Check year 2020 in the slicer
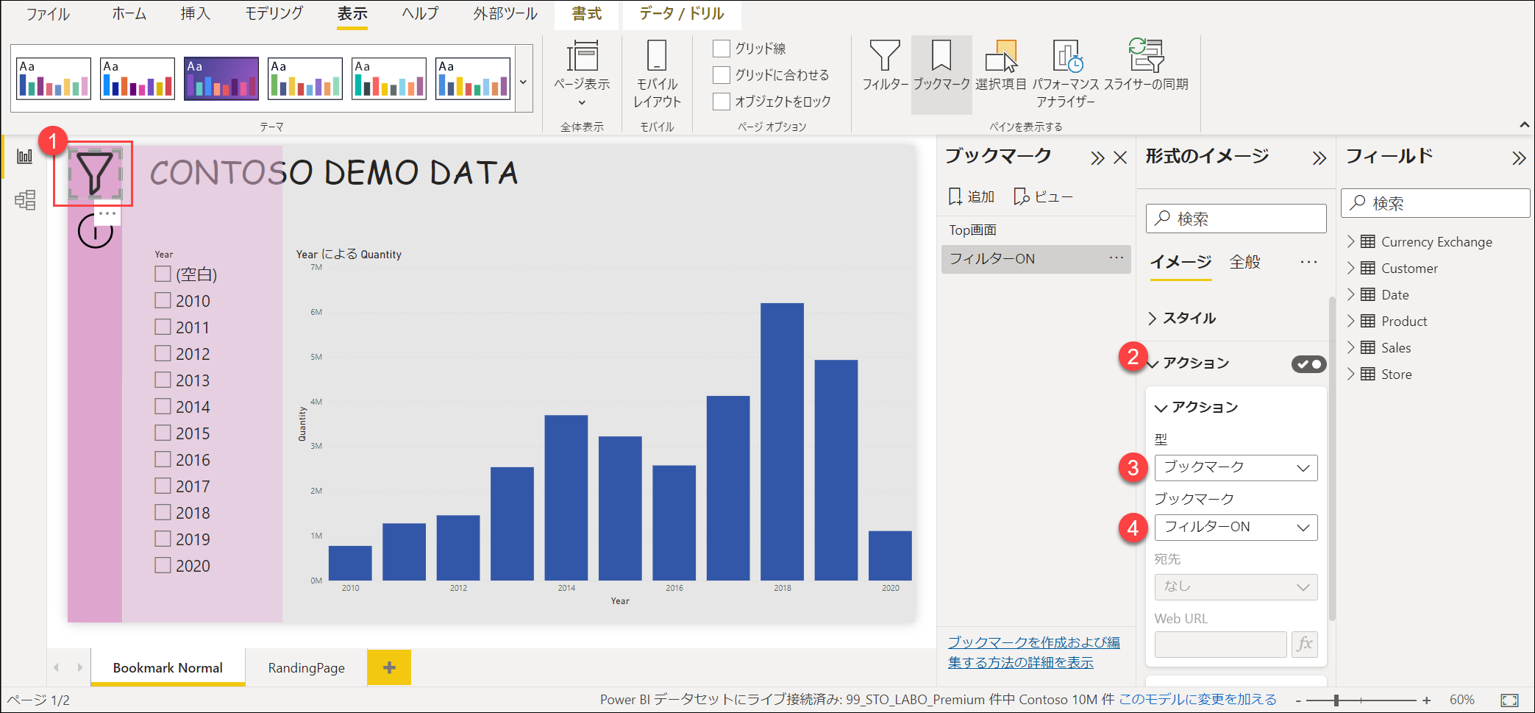This screenshot has width=1535, height=713. click(x=163, y=565)
